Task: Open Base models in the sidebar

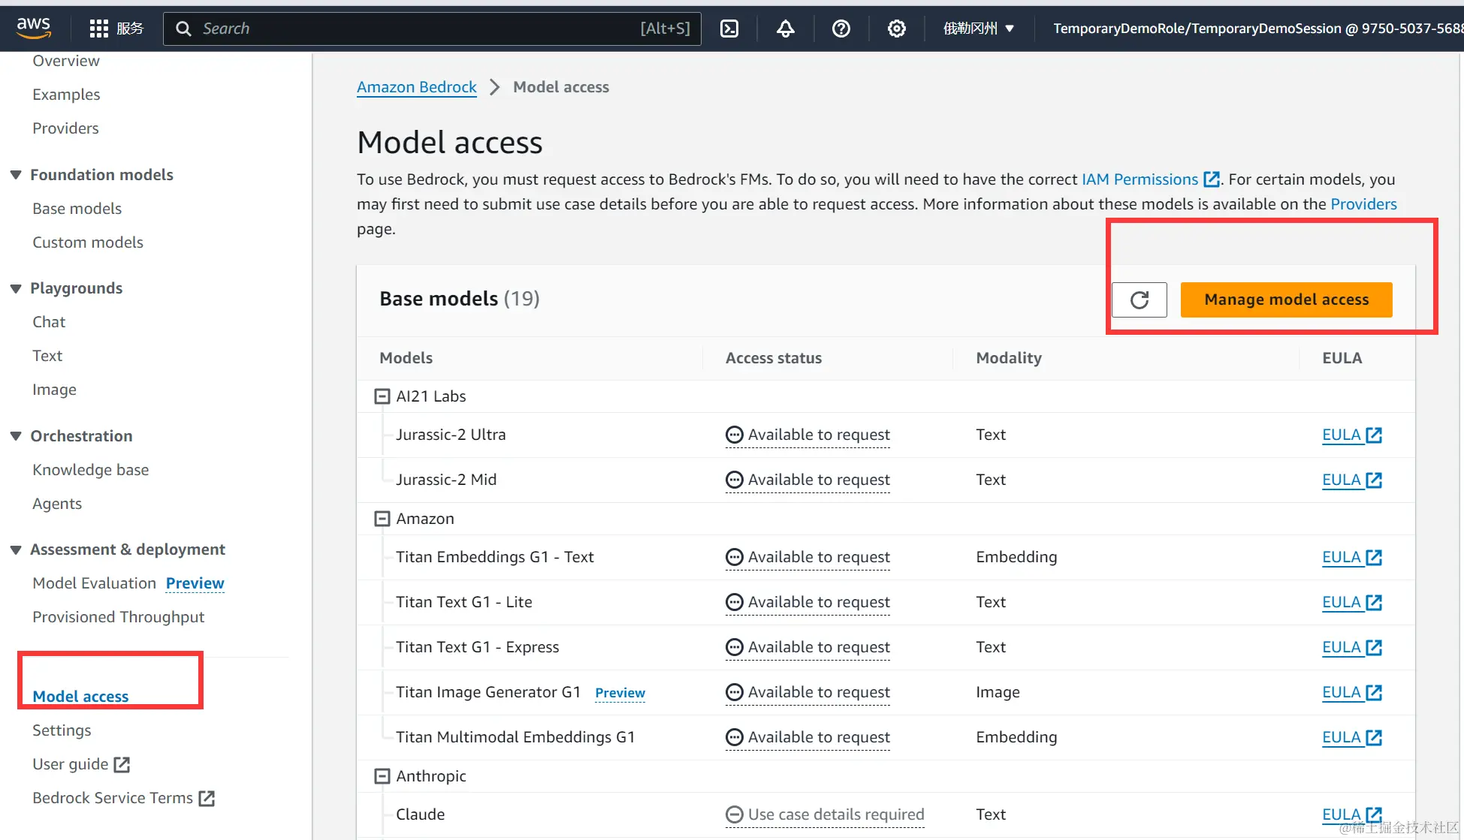Action: pyautogui.click(x=77, y=209)
